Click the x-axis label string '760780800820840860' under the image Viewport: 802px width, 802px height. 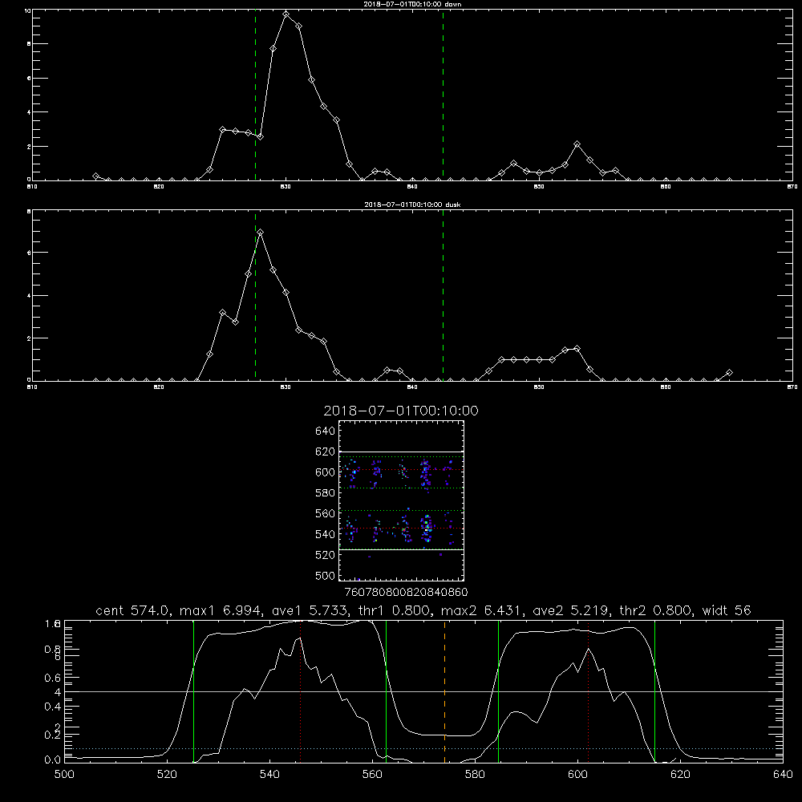[406, 592]
